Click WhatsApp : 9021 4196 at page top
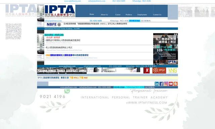Viewport: 215px width, 129px height. coord(141,1)
